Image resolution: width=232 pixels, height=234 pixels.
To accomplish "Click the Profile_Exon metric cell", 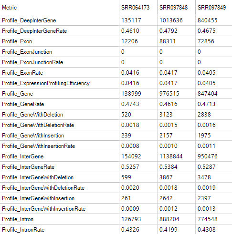I will tap(17, 41).
